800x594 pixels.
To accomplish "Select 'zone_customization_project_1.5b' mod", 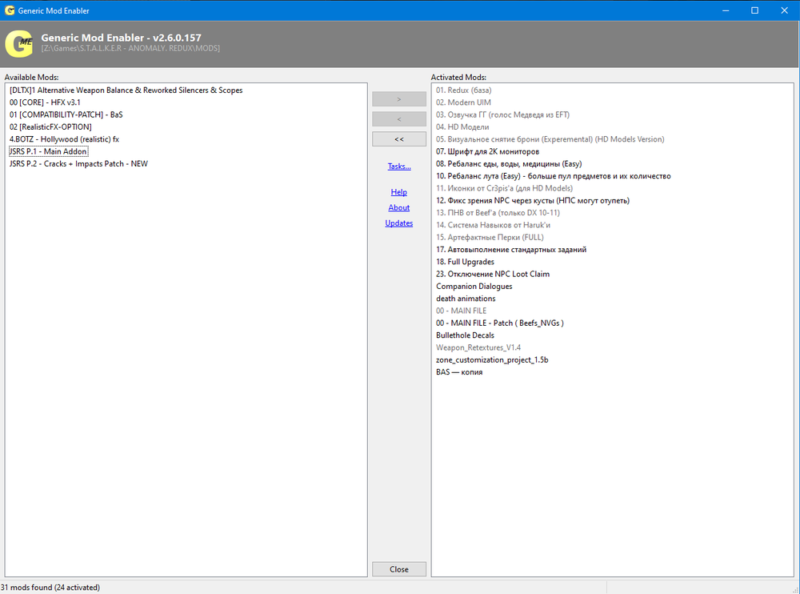I will (x=492, y=360).
